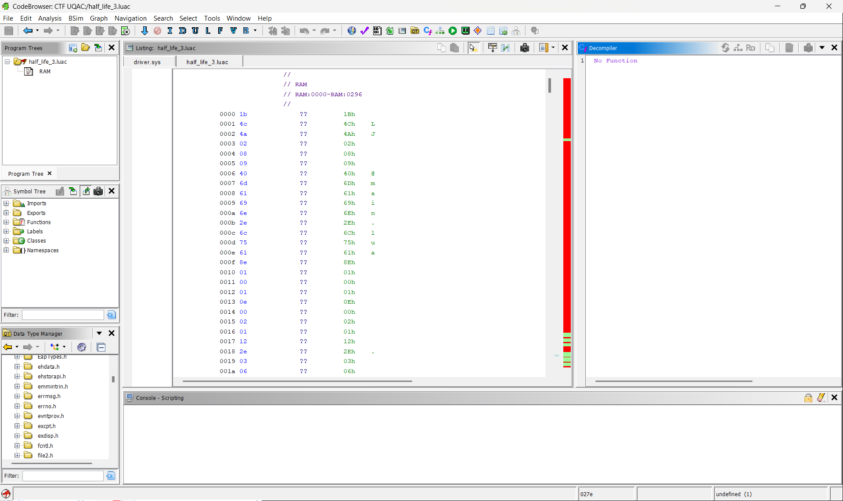Click the Listing vertical scrollbar thumb

[x=549, y=85]
